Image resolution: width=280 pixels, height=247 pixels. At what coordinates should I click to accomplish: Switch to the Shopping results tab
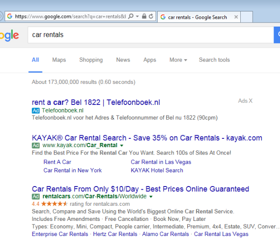coord(91,60)
